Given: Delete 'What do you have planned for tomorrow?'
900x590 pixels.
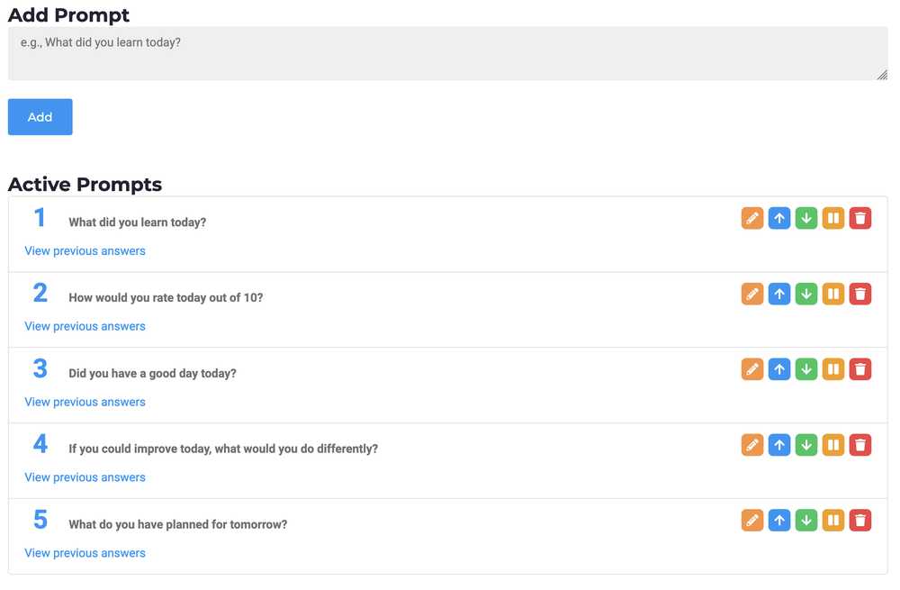Looking at the screenshot, I should [859, 520].
